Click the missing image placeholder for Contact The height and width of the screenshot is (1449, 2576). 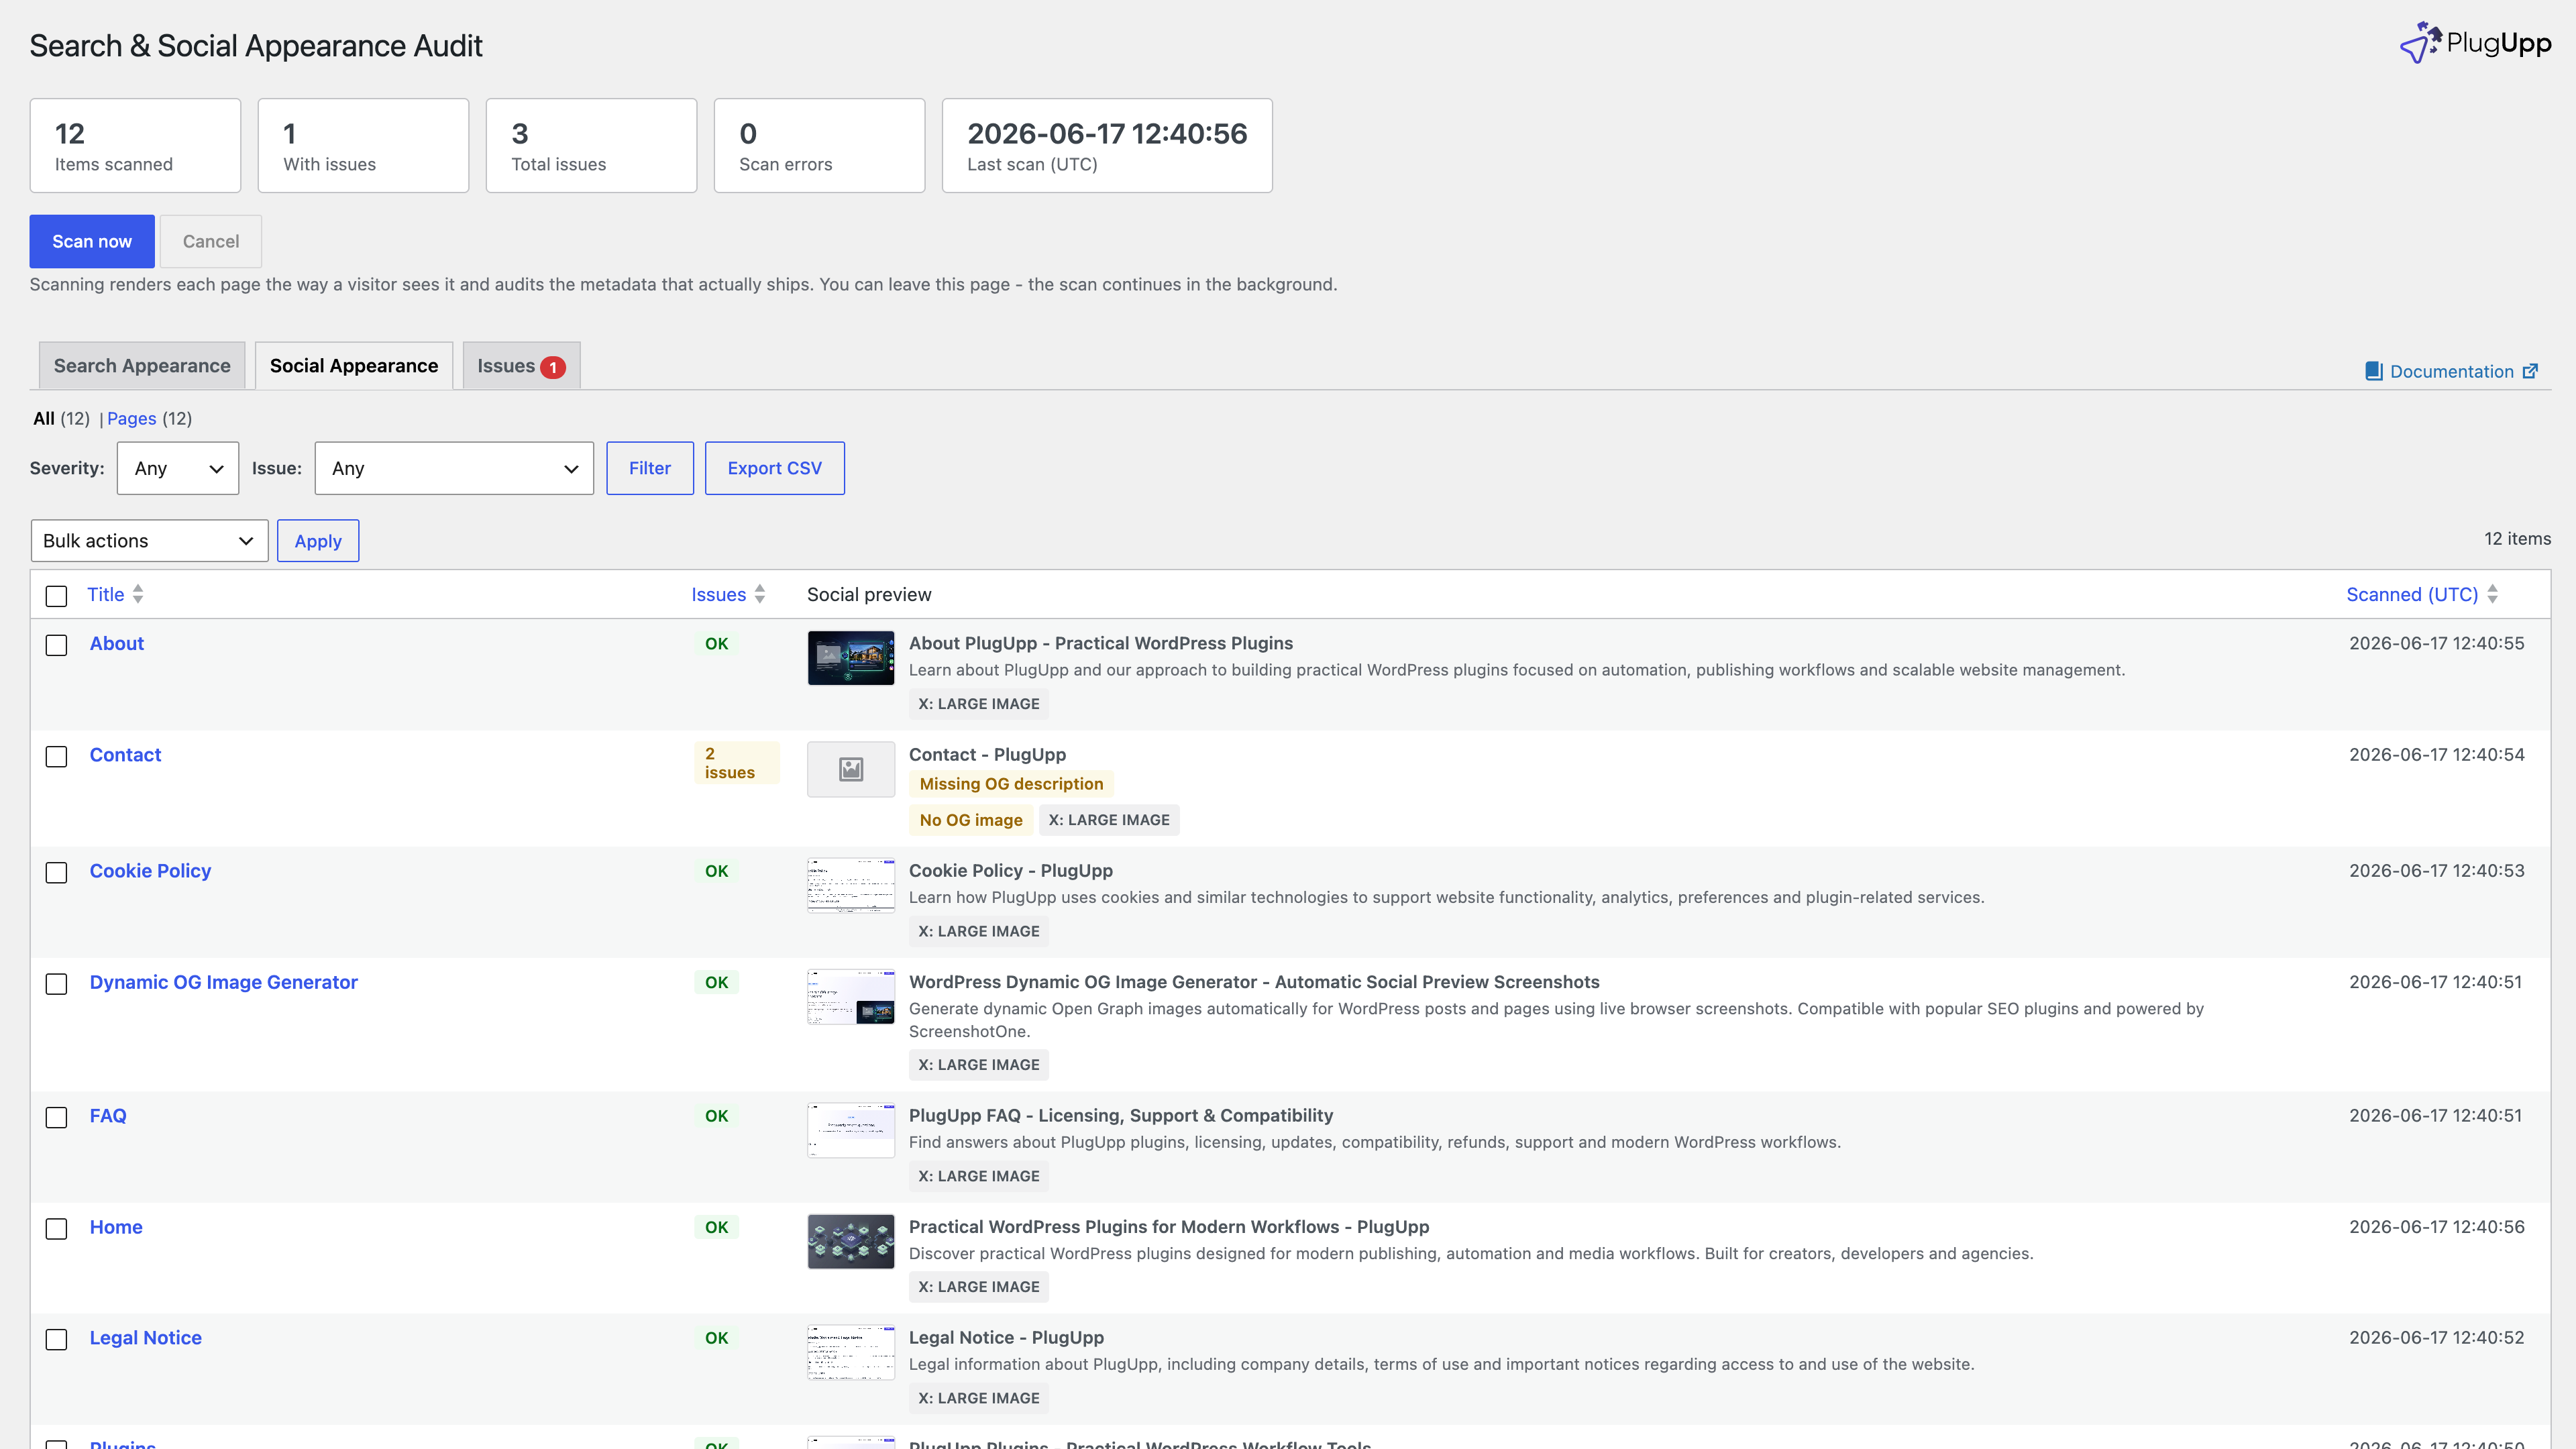tap(851, 769)
